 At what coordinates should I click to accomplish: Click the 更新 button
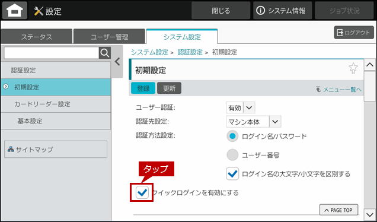169,88
